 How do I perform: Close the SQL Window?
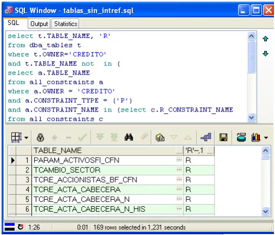269,10
